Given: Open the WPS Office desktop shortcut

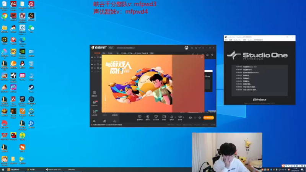Looking at the screenshot, I should click(x=4, y=135).
